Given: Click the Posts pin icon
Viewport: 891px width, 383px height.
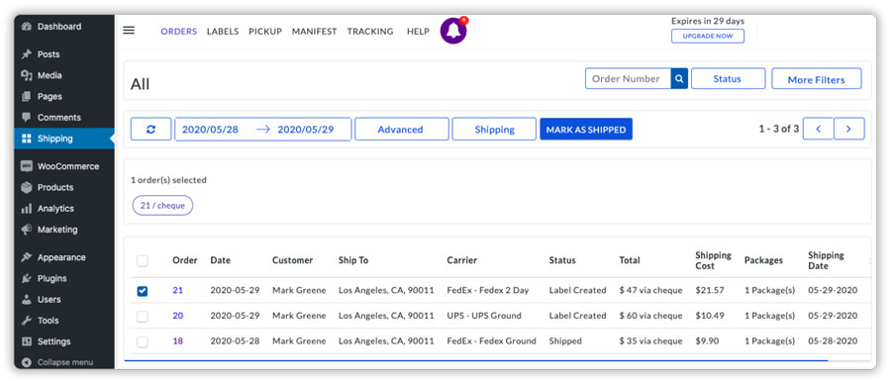Looking at the screenshot, I should point(26,54).
